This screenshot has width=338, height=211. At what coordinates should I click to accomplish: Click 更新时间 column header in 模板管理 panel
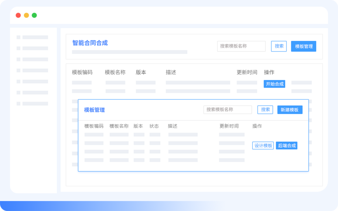(x=229, y=126)
